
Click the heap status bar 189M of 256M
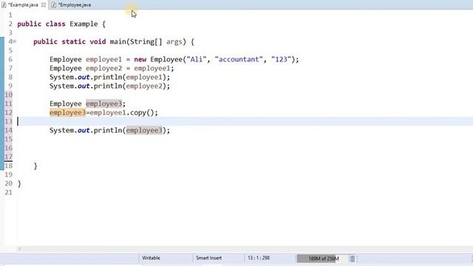point(323,259)
